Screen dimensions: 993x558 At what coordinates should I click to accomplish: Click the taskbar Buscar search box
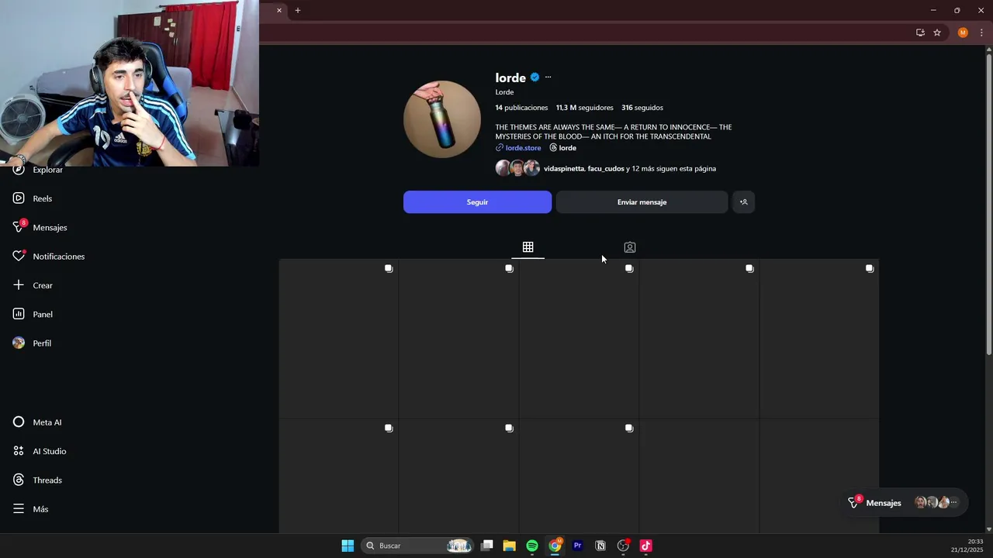coord(417,546)
